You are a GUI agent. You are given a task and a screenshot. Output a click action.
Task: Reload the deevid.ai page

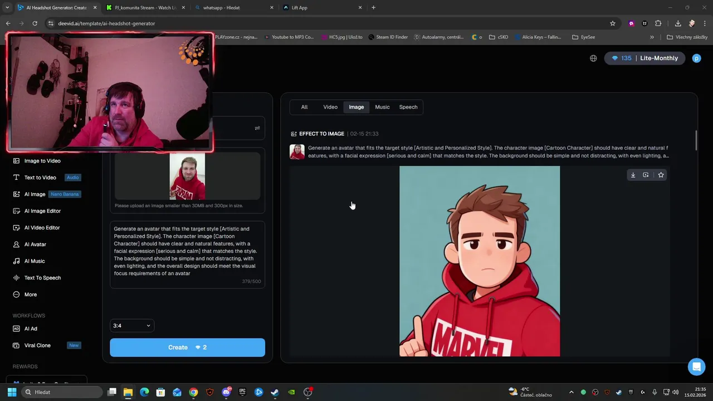tap(35, 23)
